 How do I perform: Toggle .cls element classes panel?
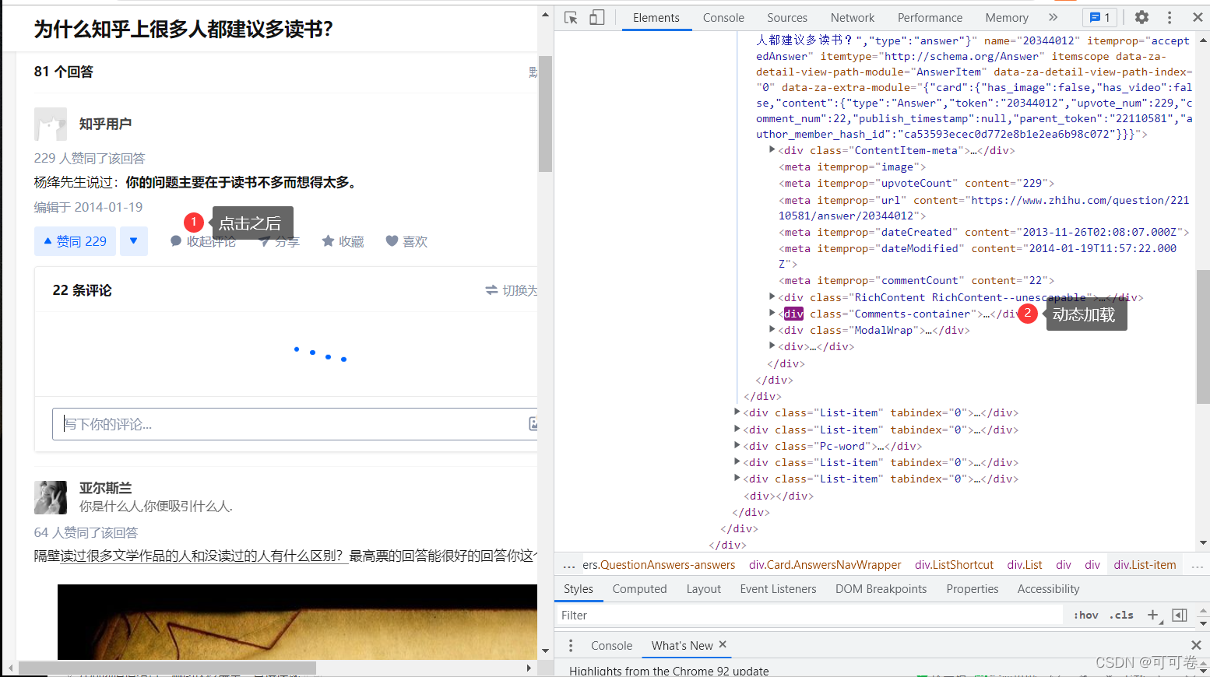click(1121, 616)
